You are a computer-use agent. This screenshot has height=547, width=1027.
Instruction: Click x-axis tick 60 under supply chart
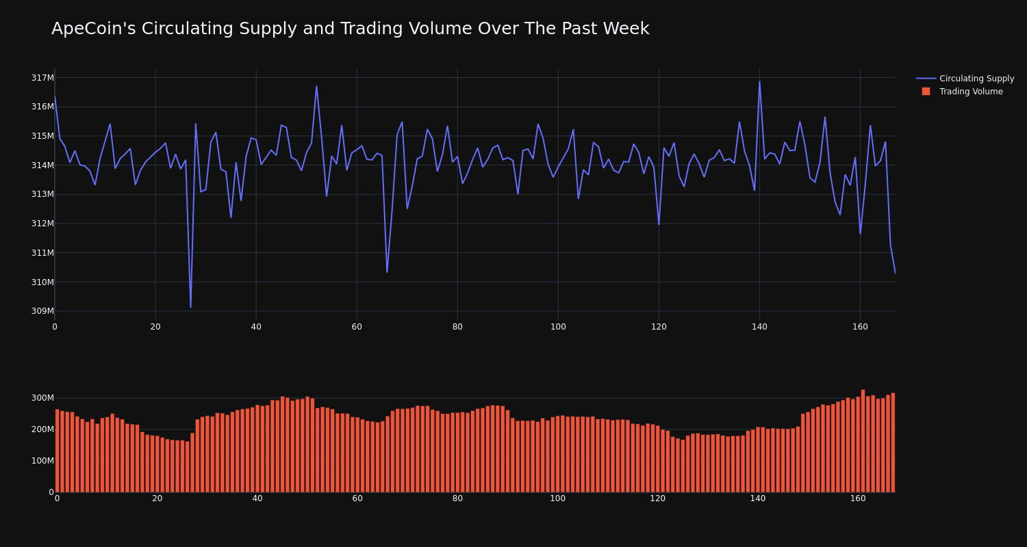coord(357,327)
